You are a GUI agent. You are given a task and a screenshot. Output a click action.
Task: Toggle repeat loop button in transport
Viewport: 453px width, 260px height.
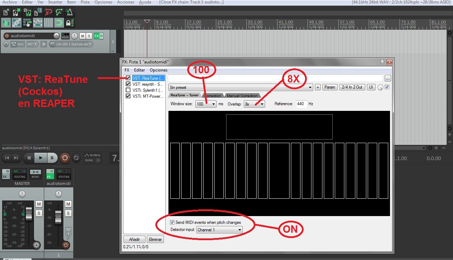click(x=77, y=158)
